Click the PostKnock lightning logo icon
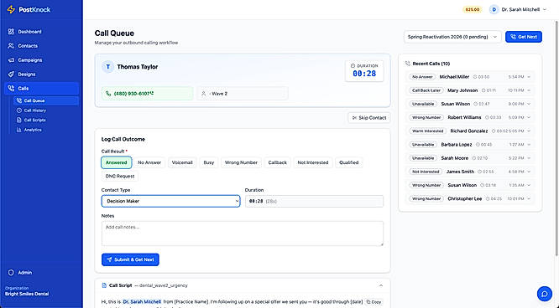This screenshot has width=559, height=308. (11, 9)
